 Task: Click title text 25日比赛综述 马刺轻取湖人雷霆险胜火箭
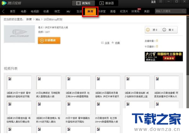48,95
